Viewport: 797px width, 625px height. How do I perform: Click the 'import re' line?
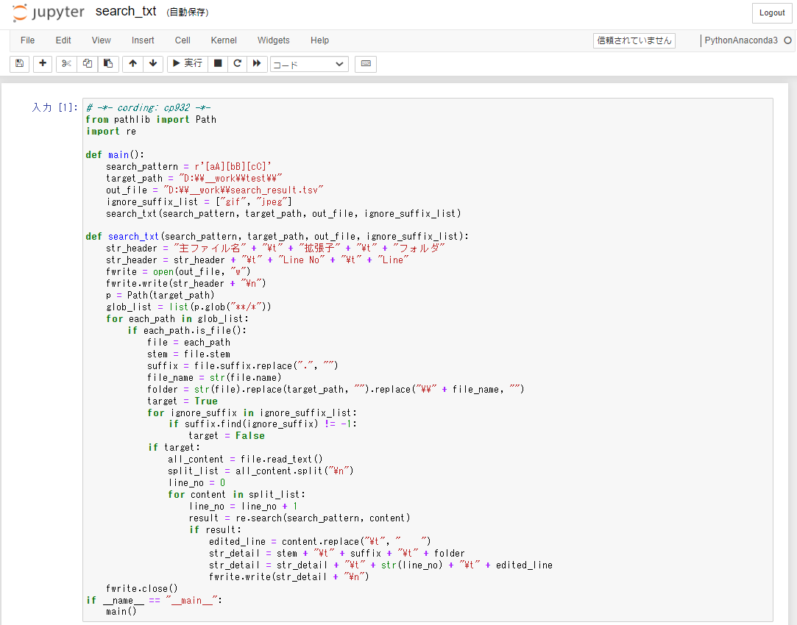(111, 131)
